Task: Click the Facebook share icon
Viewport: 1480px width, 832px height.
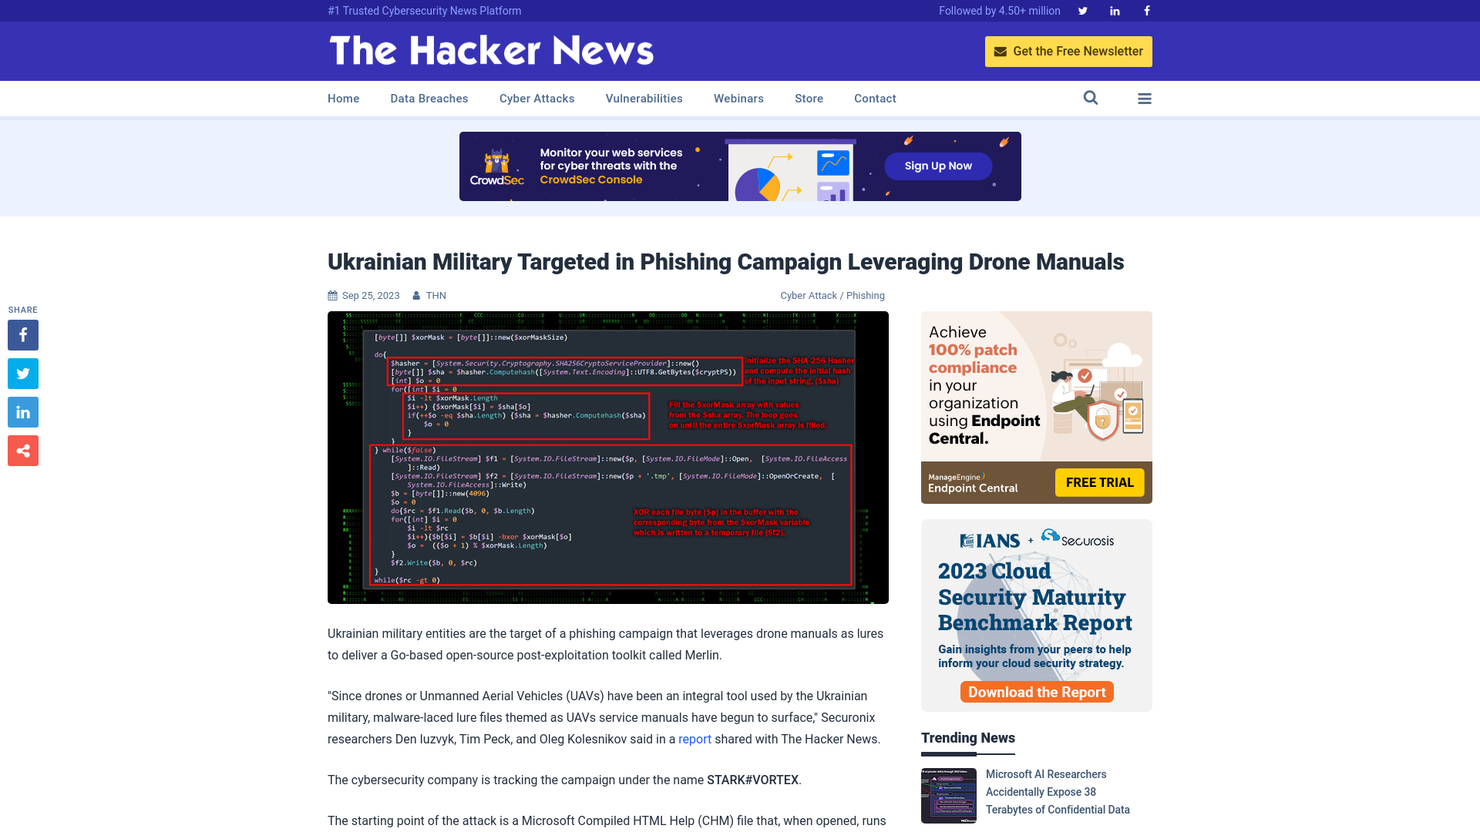Action: (x=22, y=334)
